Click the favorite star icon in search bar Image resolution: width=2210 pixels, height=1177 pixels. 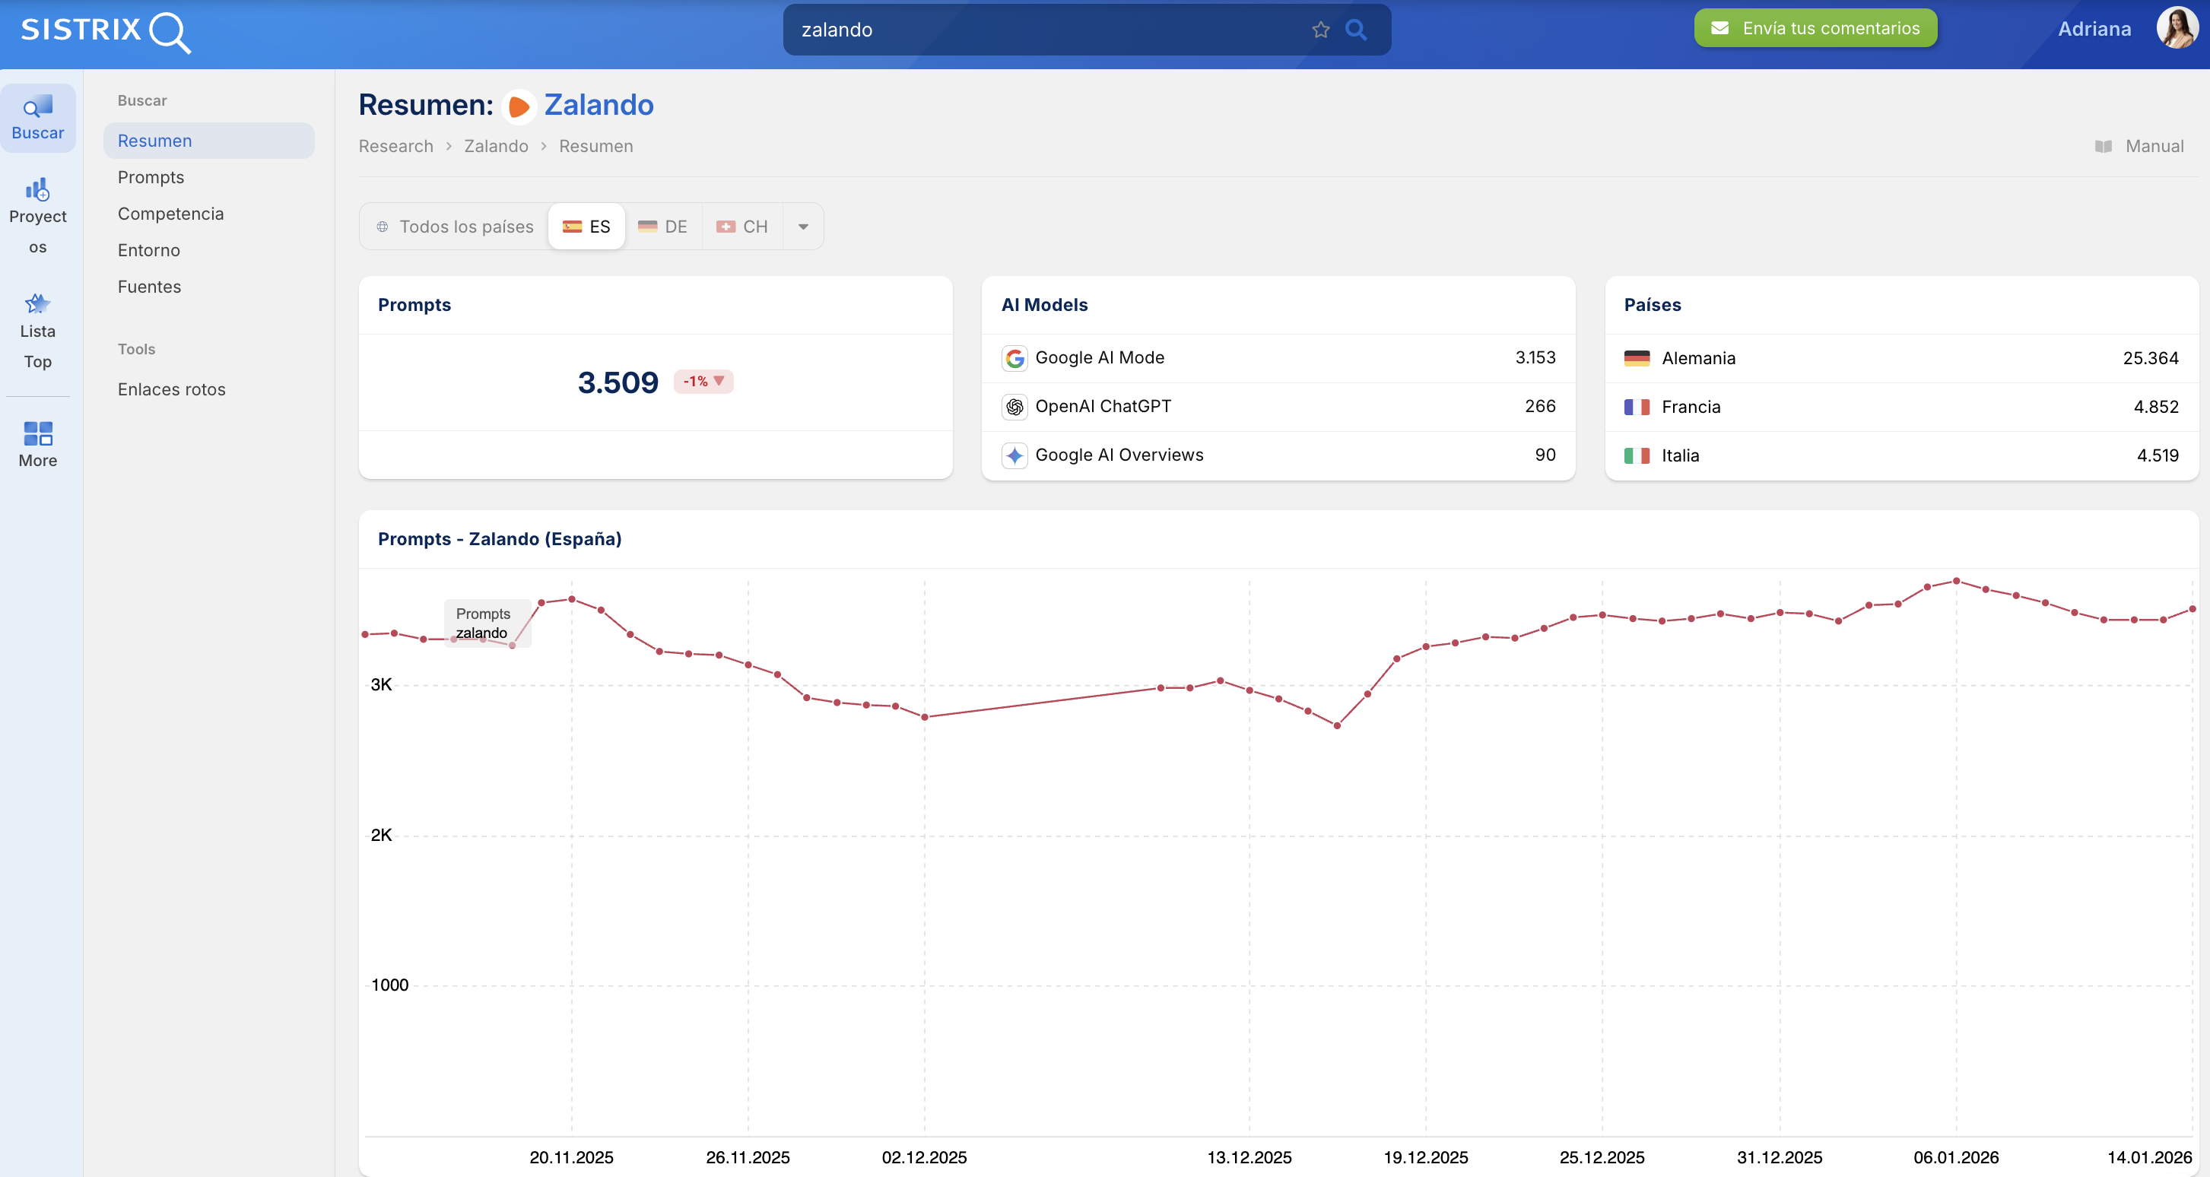[1320, 30]
